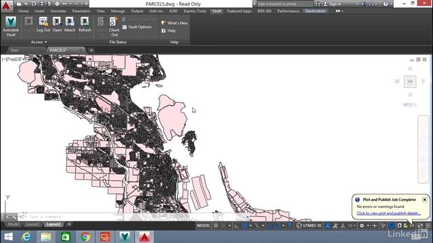The width and height of the screenshot is (433, 243).
Task: Check Out the file from Vault
Action: pos(114,27)
